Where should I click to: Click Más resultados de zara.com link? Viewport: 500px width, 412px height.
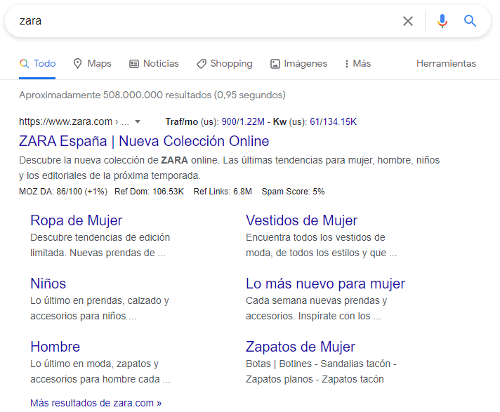pyautogui.click(x=96, y=403)
